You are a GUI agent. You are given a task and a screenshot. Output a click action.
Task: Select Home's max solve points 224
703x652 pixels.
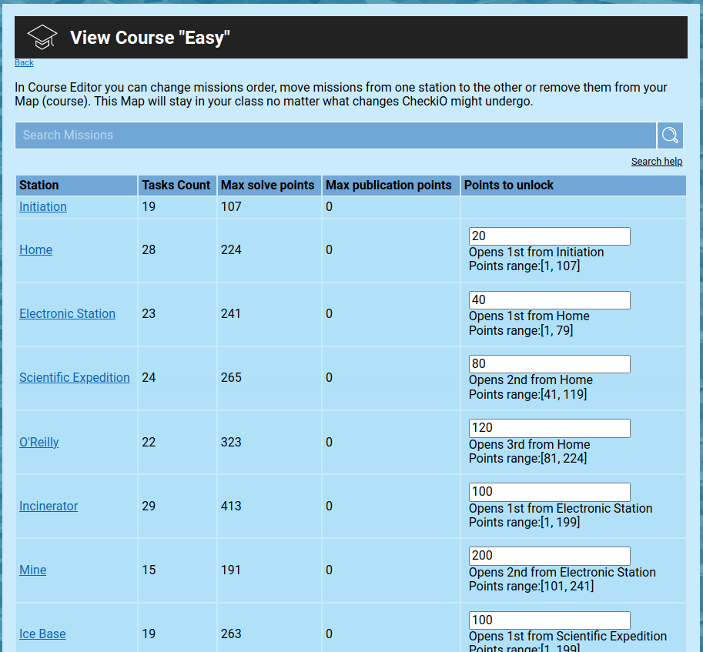[x=231, y=249]
